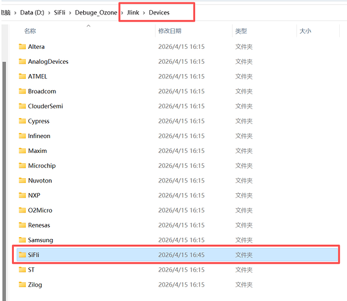Screen dimensions: 347x301
Task: Sort by the 名称 column header
Action: (x=30, y=31)
